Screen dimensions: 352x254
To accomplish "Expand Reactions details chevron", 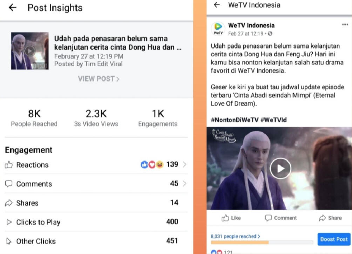I will (184, 164).
